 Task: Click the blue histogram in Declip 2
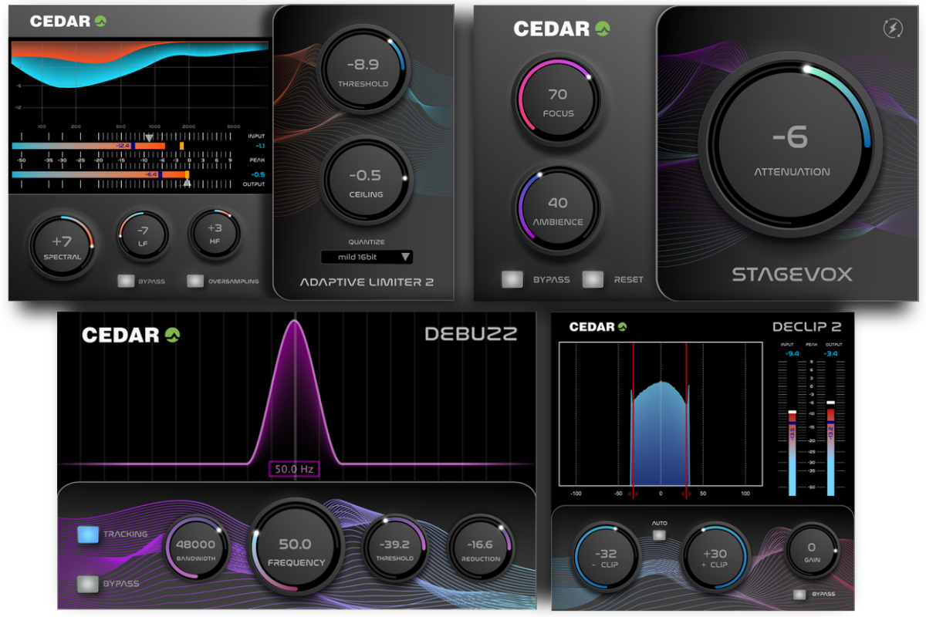click(x=661, y=432)
